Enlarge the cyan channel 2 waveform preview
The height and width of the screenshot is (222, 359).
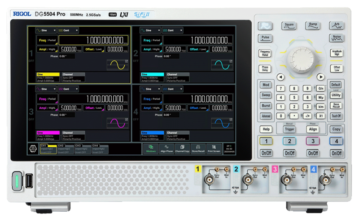click(222, 65)
